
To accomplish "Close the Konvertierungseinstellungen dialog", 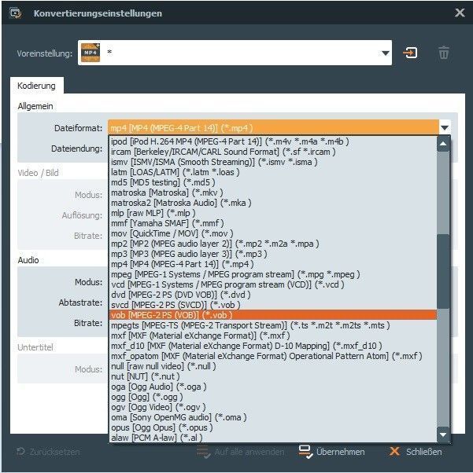I will (x=460, y=13).
